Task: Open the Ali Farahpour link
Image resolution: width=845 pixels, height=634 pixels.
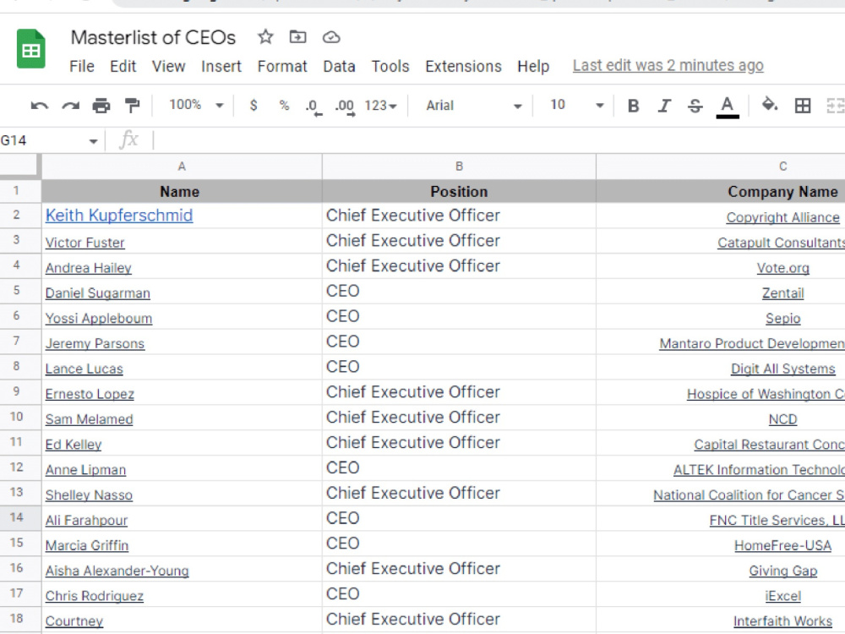Action: tap(86, 520)
